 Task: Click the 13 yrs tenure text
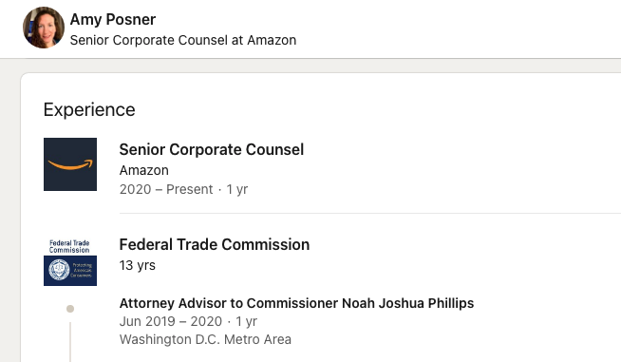pyautogui.click(x=138, y=265)
